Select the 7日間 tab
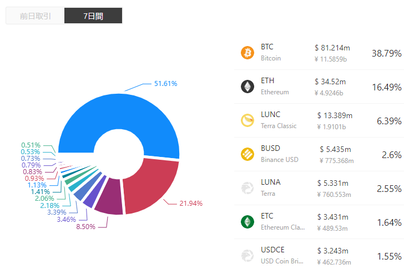The image size is (404, 269). point(93,16)
